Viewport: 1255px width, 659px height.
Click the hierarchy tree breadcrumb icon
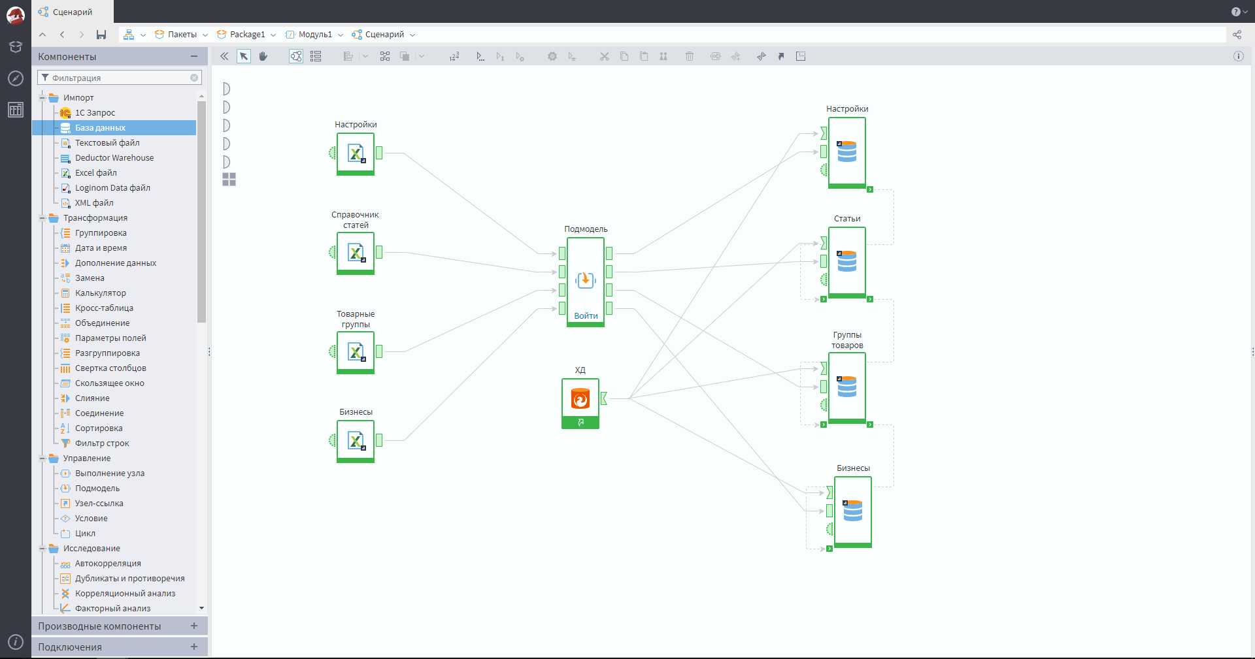coord(129,35)
